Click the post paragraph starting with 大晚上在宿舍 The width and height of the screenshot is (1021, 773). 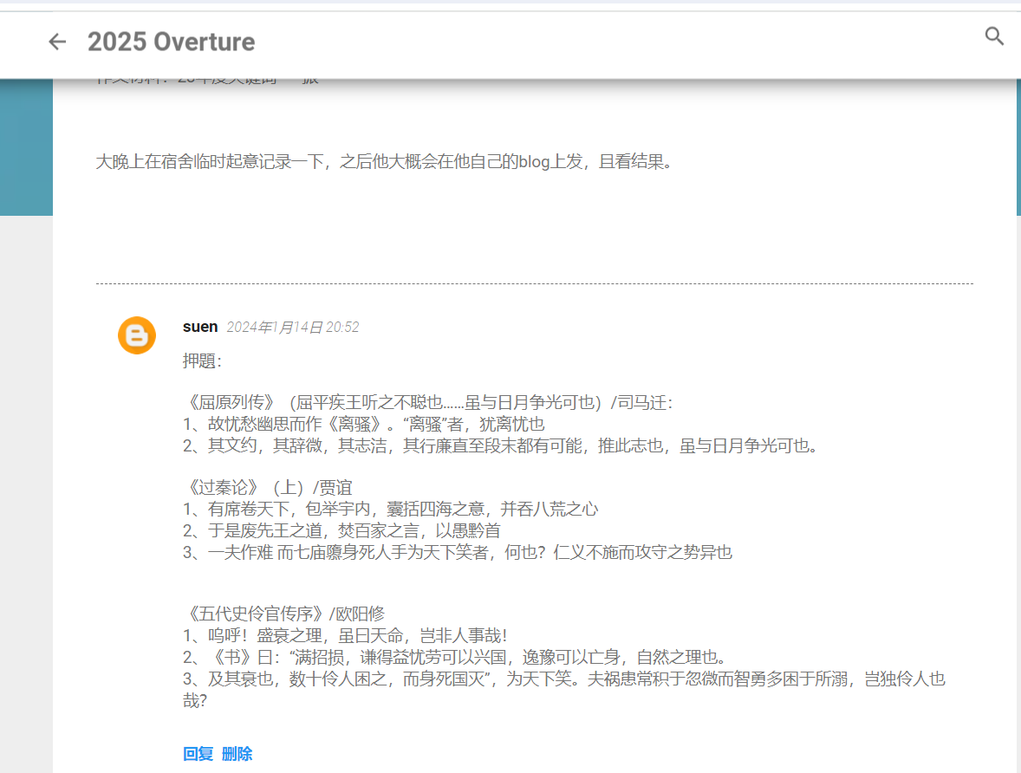click(384, 162)
